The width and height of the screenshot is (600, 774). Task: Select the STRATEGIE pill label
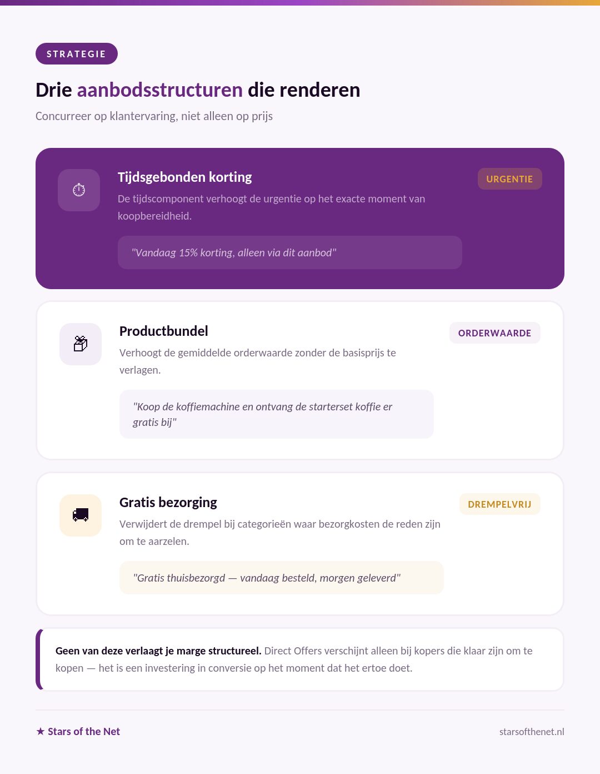pos(77,54)
